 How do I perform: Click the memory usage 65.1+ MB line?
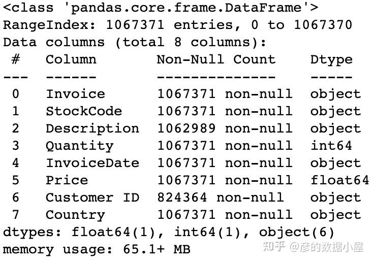tap(97, 249)
